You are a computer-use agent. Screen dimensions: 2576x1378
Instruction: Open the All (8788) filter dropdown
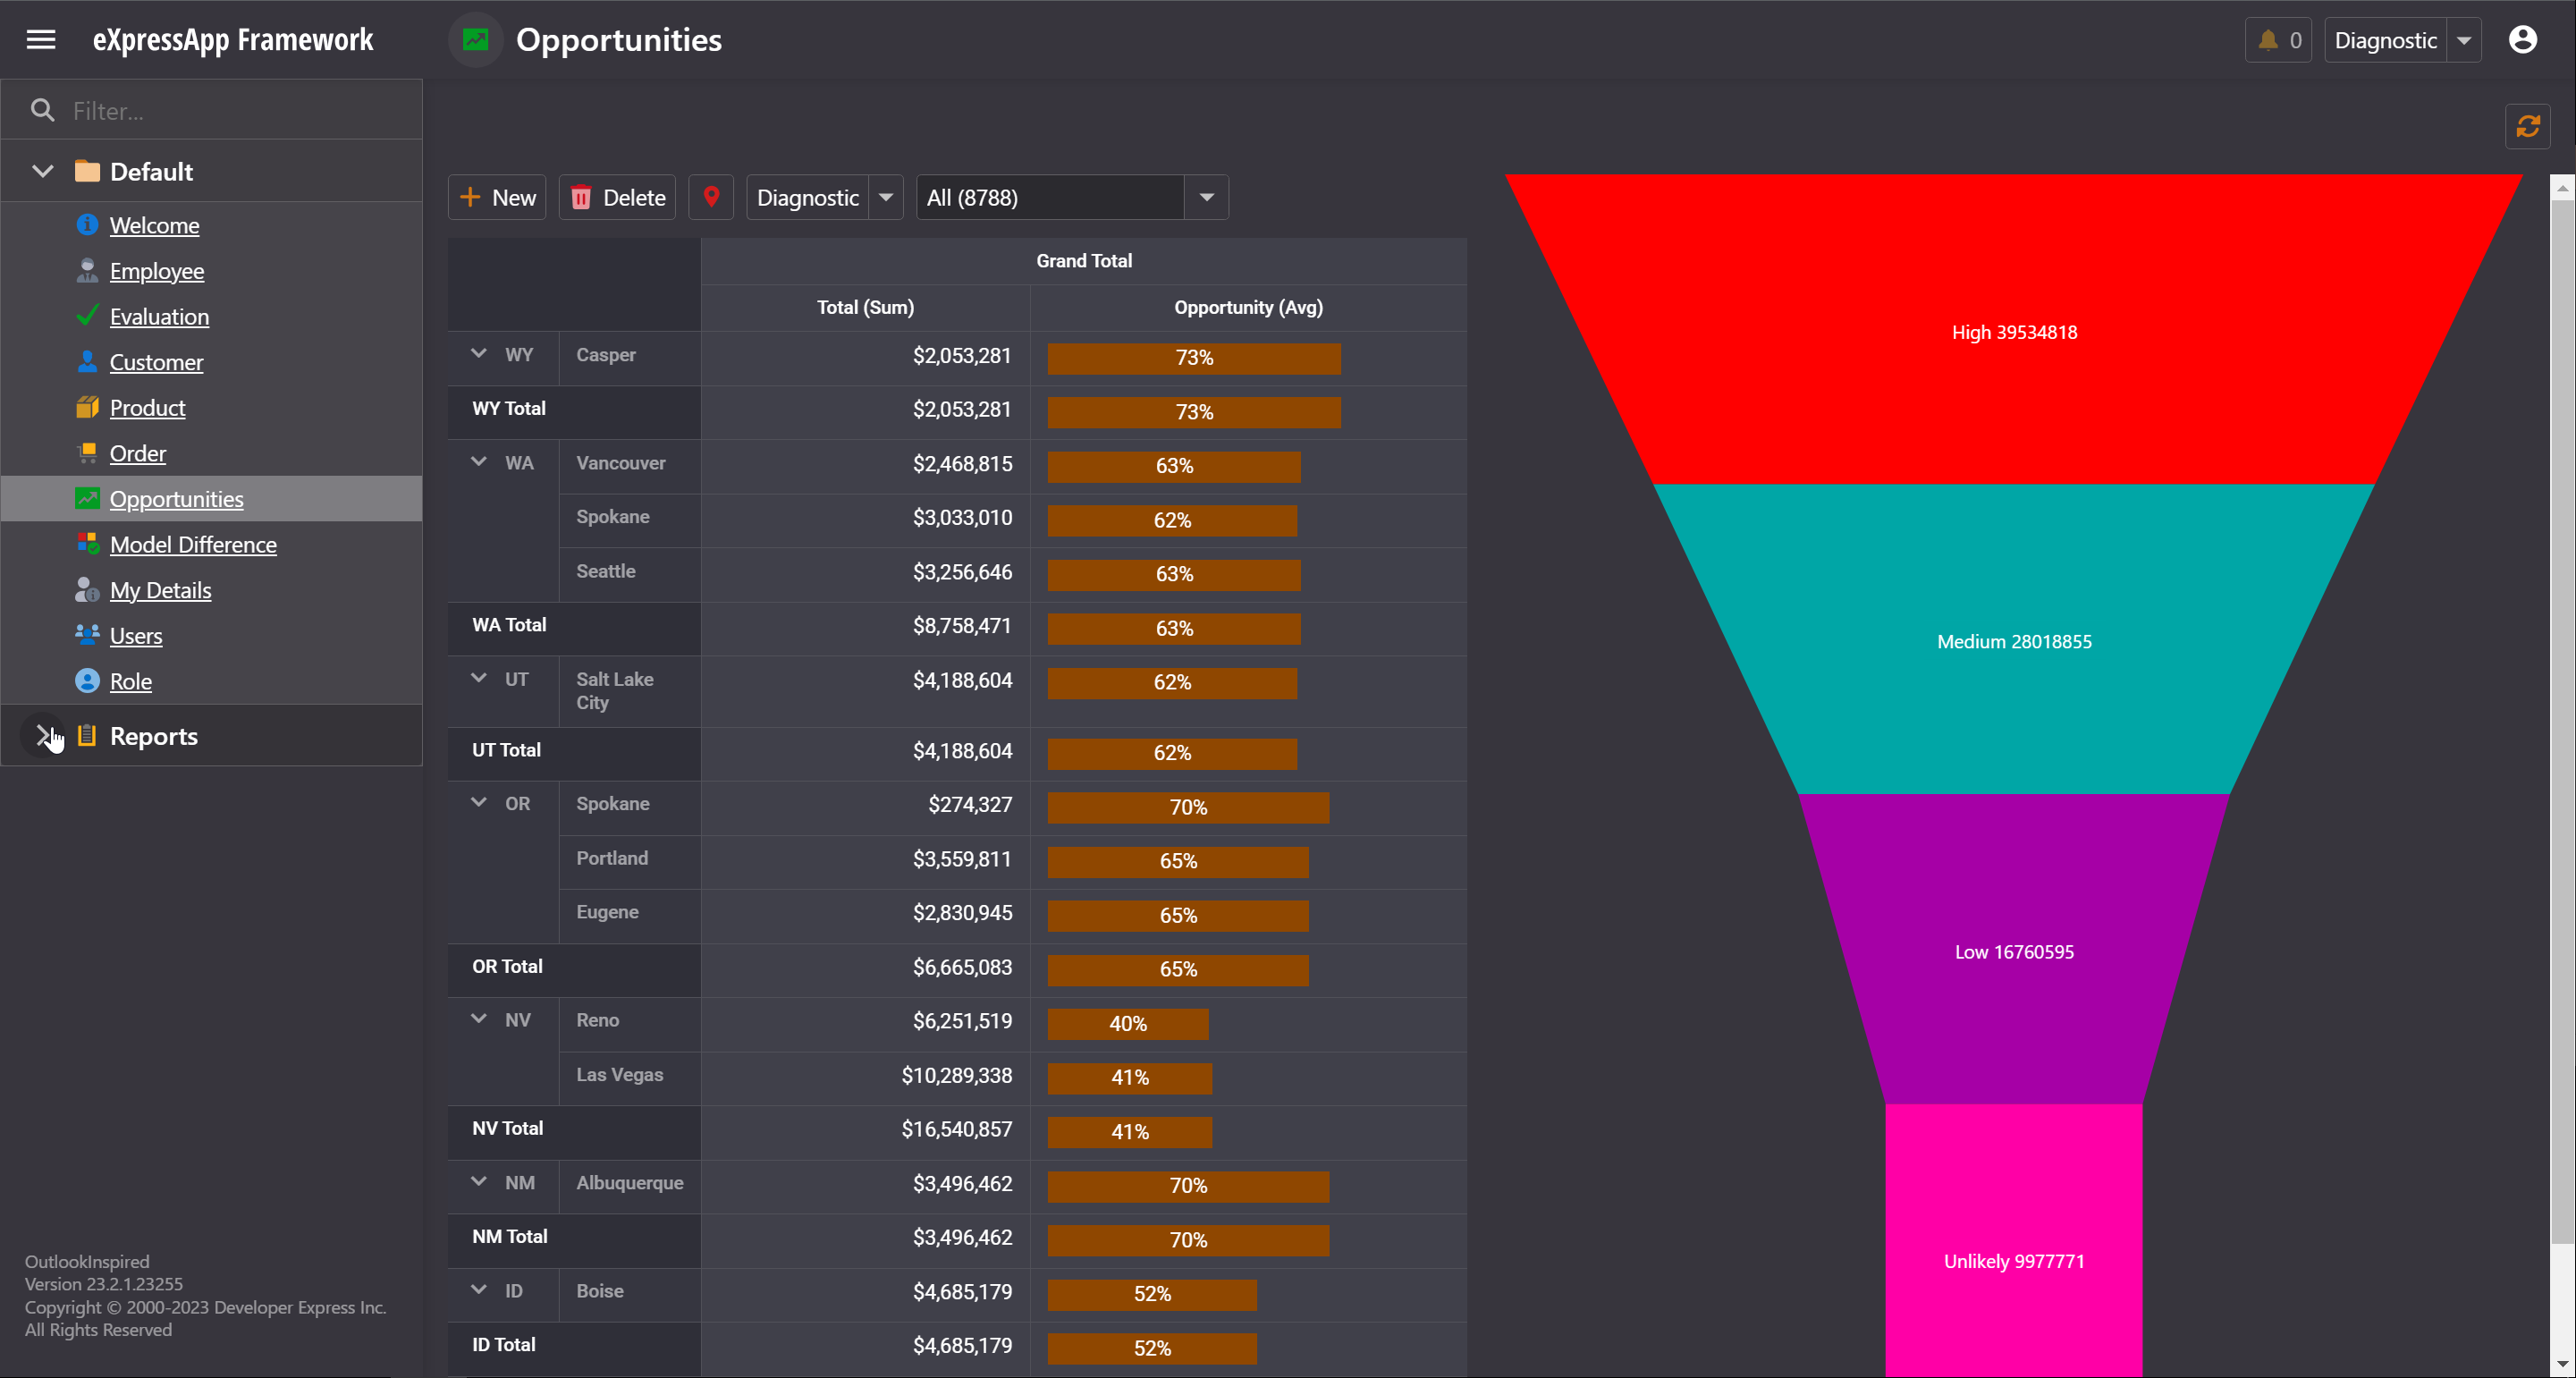1206,197
